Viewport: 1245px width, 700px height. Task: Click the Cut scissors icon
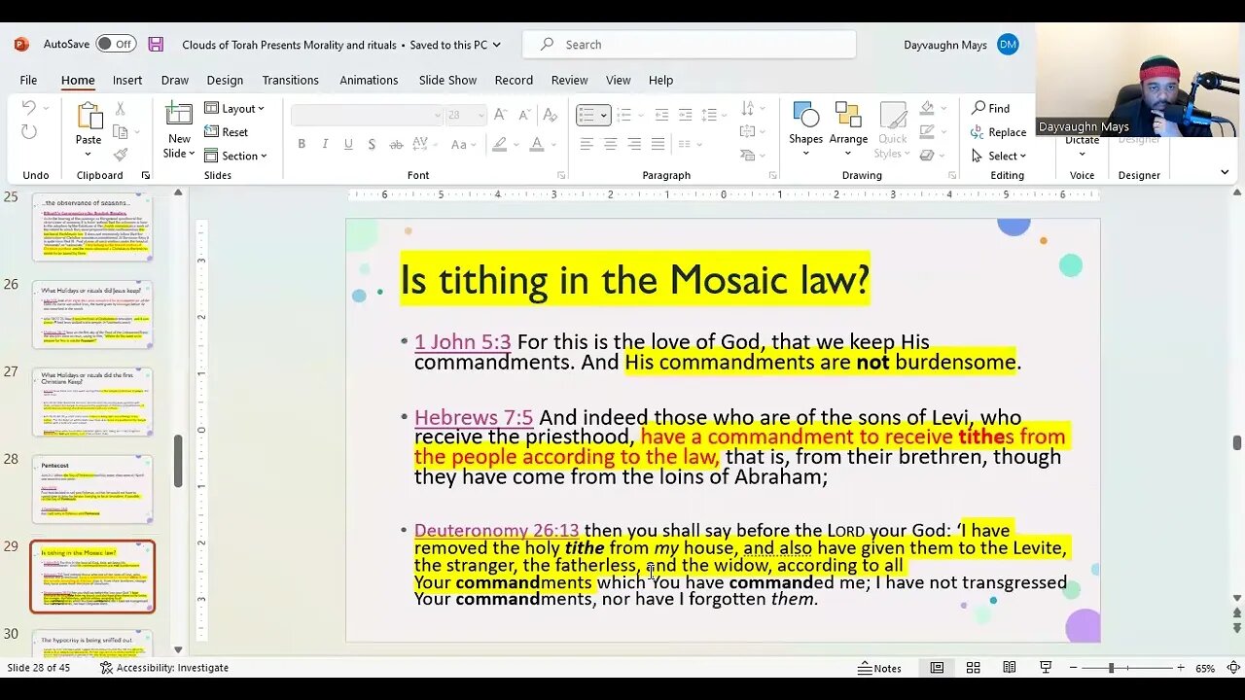click(x=121, y=109)
